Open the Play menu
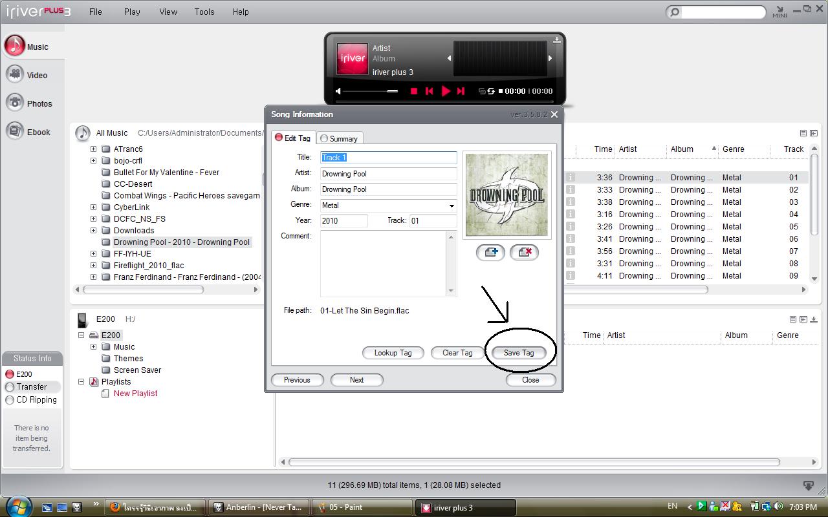 pyautogui.click(x=132, y=12)
